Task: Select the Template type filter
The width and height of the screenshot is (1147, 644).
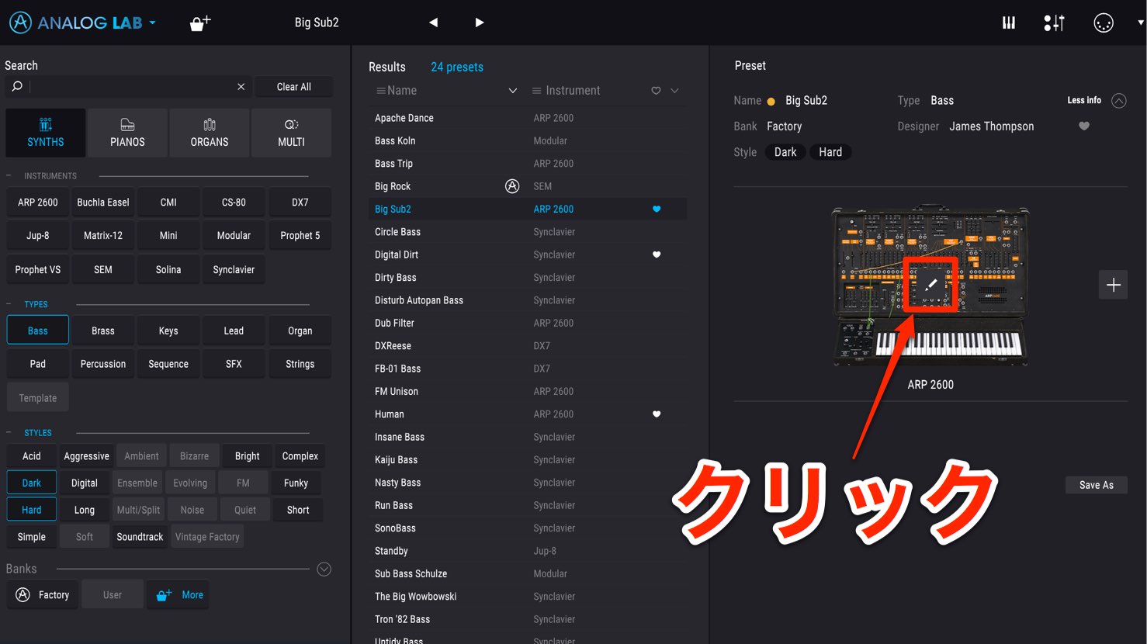Action: [x=38, y=398]
